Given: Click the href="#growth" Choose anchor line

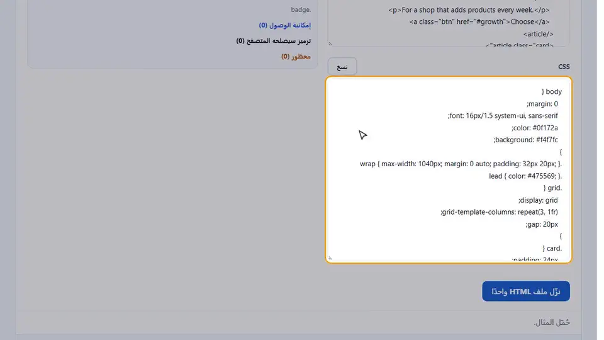Looking at the screenshot, I should pos(479,21).
